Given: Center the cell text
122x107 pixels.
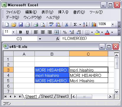Looking at the screenshot, I should tap(43, 32).
